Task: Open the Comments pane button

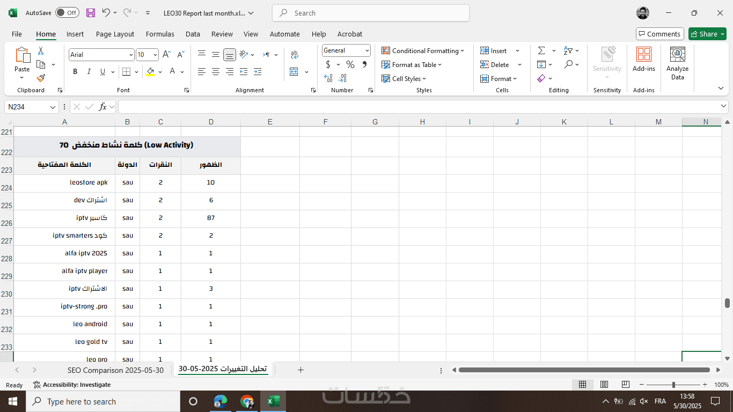Action: (660, 34)
